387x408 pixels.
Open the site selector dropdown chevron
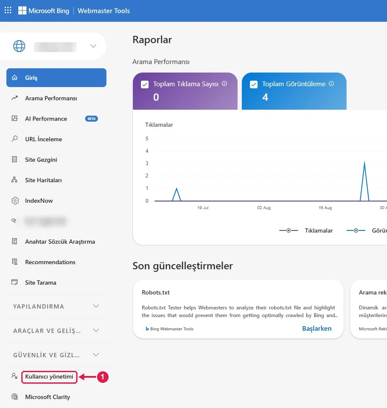(93, 46)
